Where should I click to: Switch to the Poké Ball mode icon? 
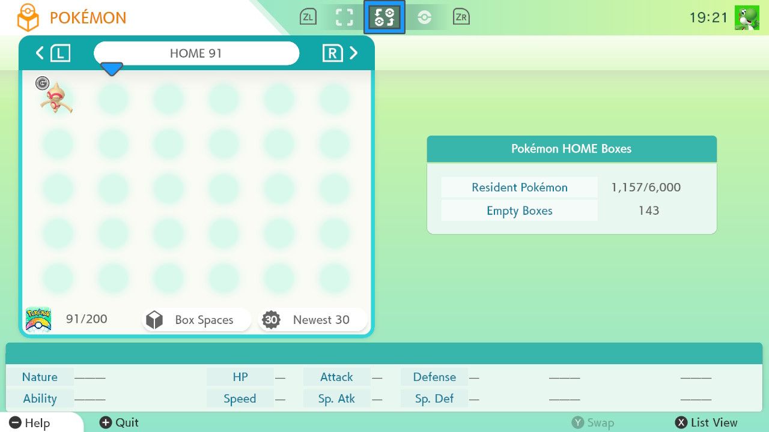(425, 17)
